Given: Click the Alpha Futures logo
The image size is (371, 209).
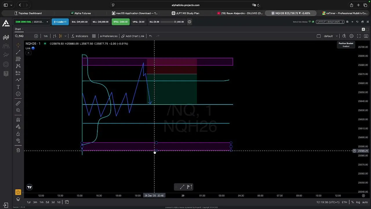Looking at the screenshot, I should point(6,23).
